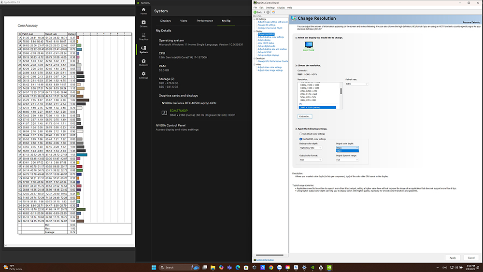Open File Explorer from the taskbar

tap(213, 267)
